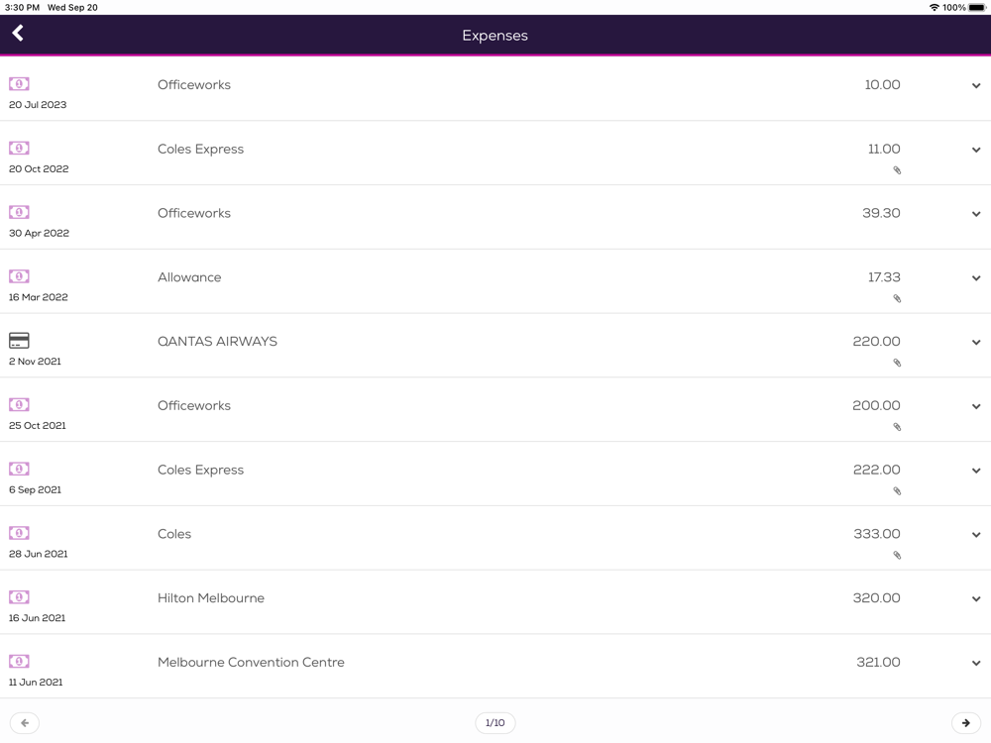
Task: Expand the Melbourne Convention Centre expense
Action: pyautogui.click(x=976, y=664)
